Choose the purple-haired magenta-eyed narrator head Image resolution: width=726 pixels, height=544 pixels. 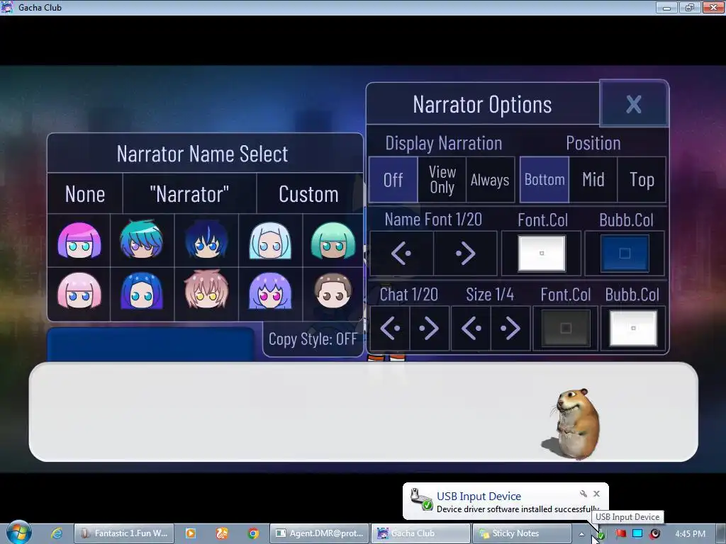[270, 290]
